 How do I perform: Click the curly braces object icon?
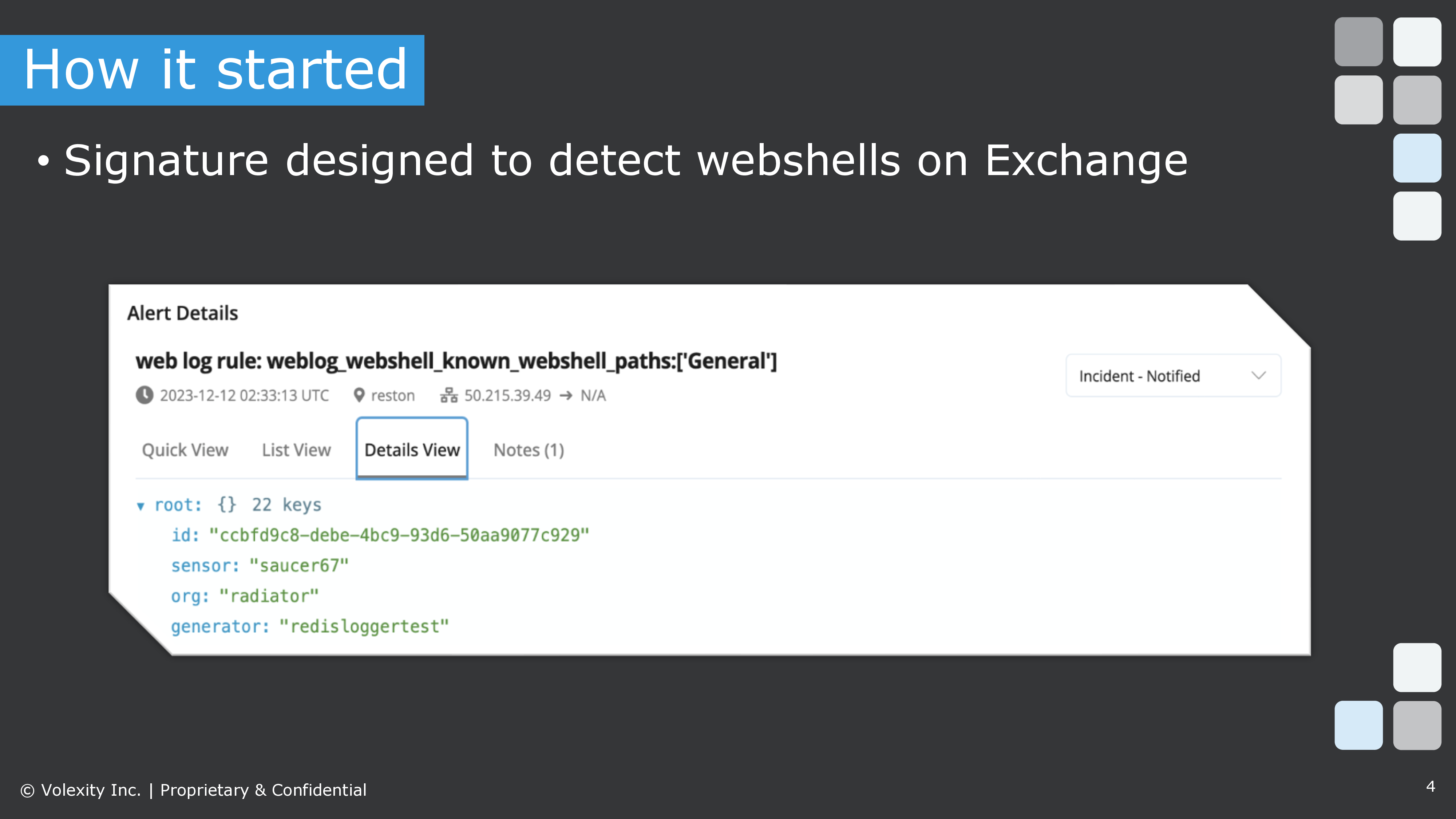(x=227, y=504)
